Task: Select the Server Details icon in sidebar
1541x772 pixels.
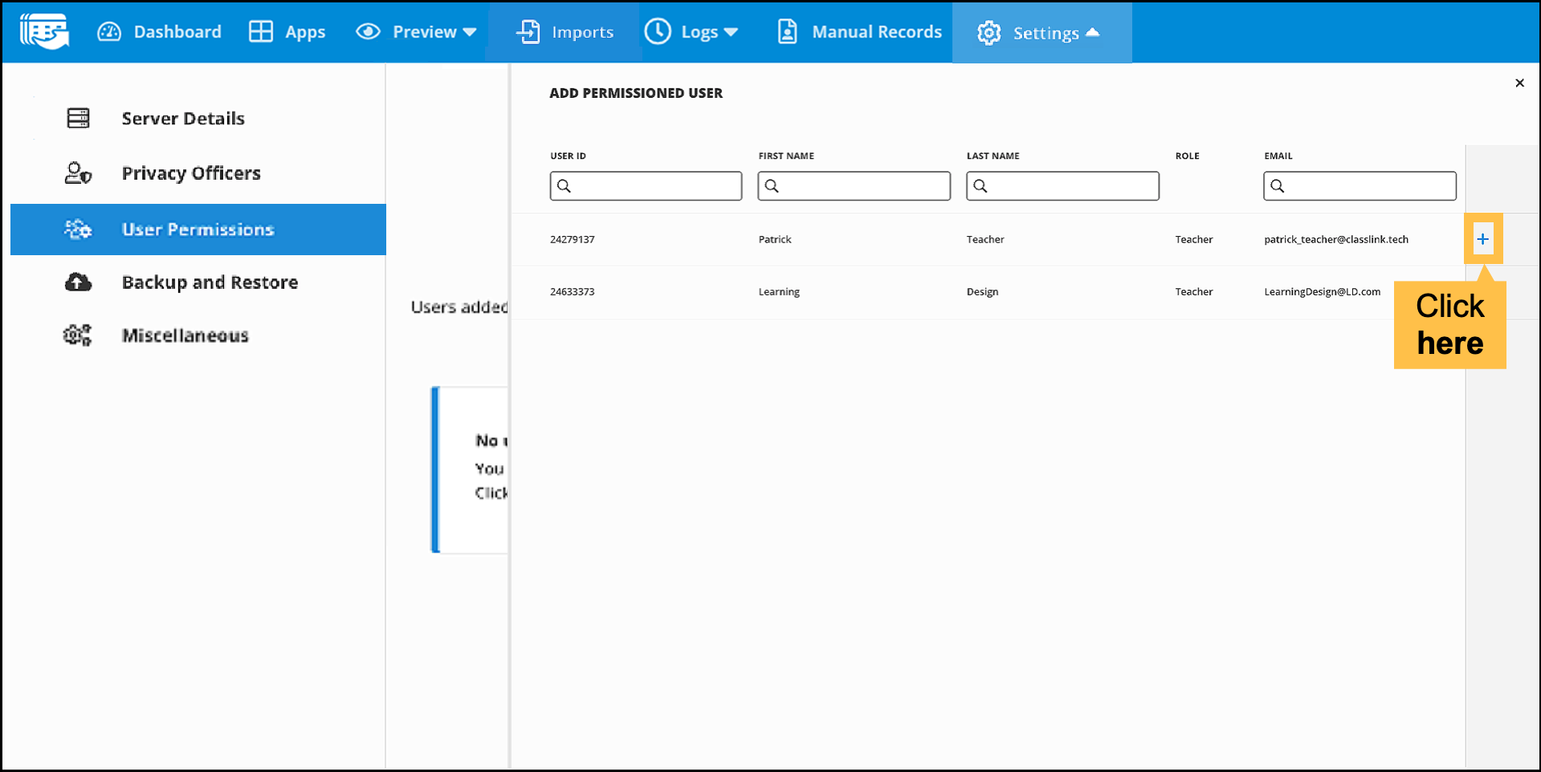Action: point(78,119)
